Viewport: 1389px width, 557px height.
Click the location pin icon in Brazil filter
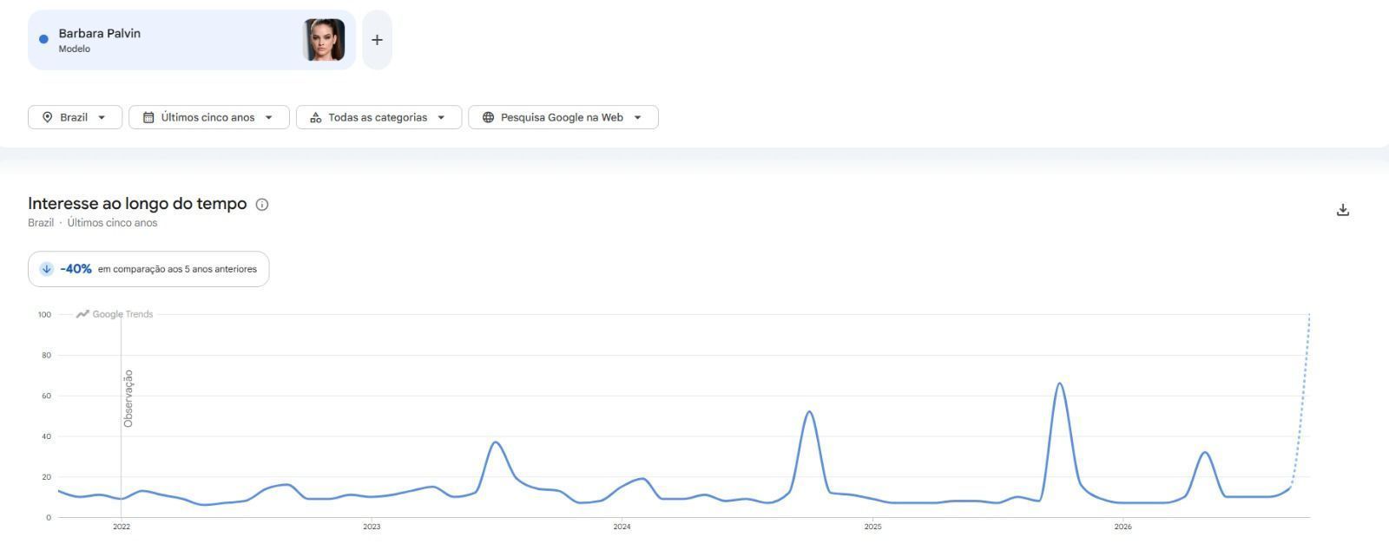(x=47, y=117)
